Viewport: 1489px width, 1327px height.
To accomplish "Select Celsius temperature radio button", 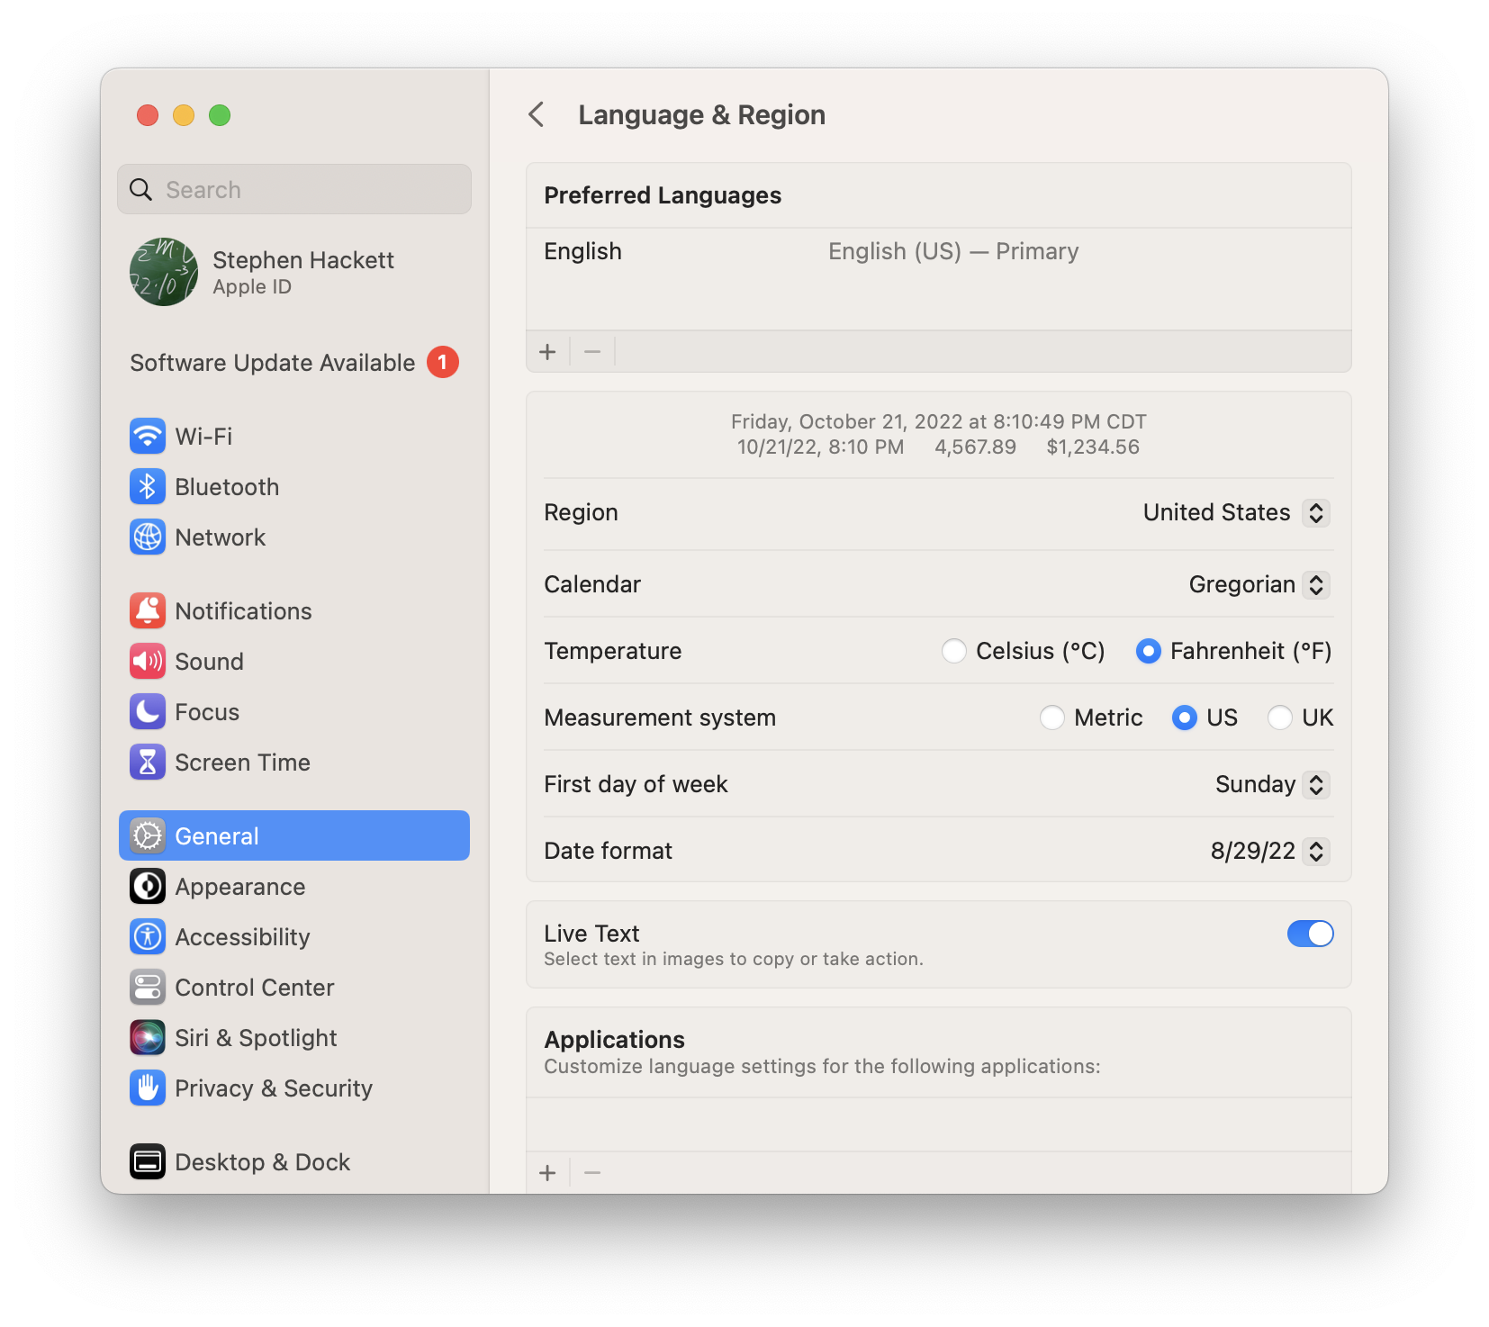I will coord(953,651).
